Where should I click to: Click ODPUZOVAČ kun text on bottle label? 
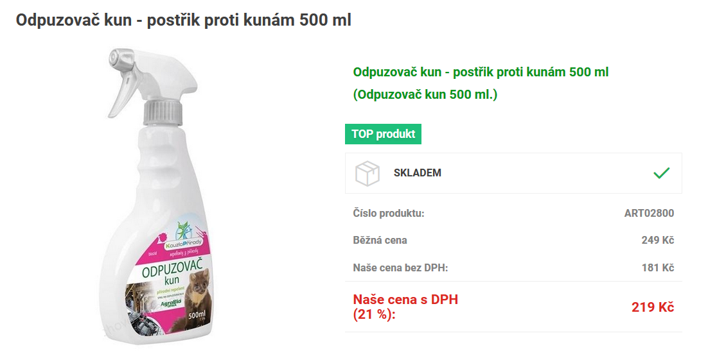(x=171, y=272)
